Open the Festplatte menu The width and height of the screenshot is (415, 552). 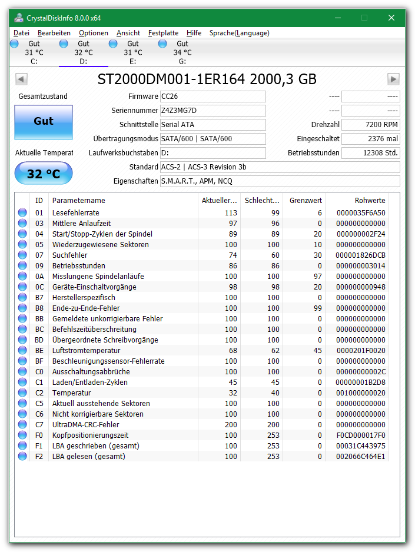tap(163, 33)
